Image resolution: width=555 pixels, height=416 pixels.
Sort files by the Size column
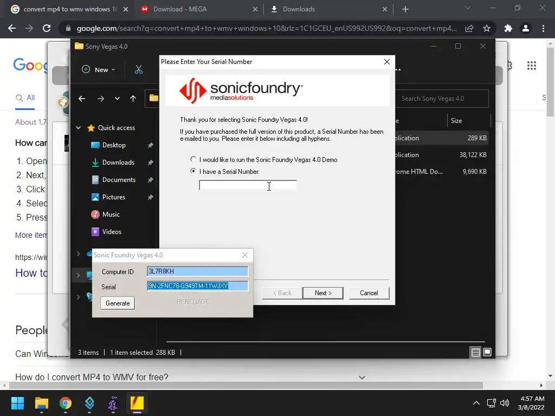click(469, 121)
